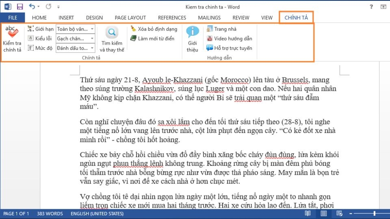Click the Video hướng dẫn icon
Viewport: 390px width, 219px height.
tap(210, 38)
